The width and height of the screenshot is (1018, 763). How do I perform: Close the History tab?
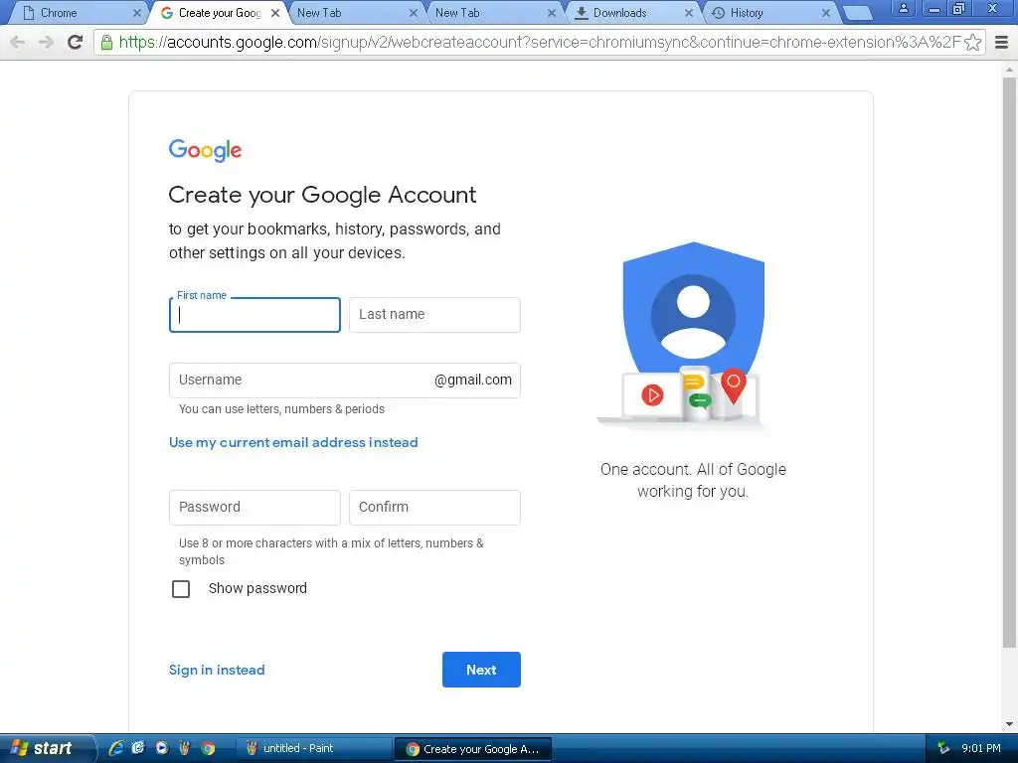pyautogui.click(x=826, y=13)
